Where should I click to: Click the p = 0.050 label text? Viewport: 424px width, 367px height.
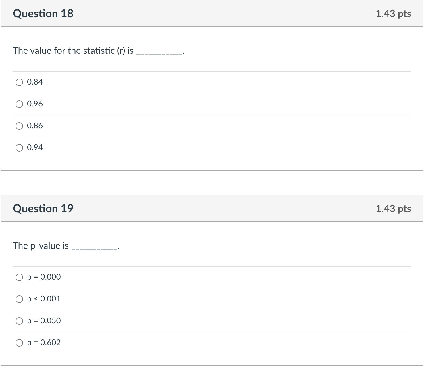44,321
